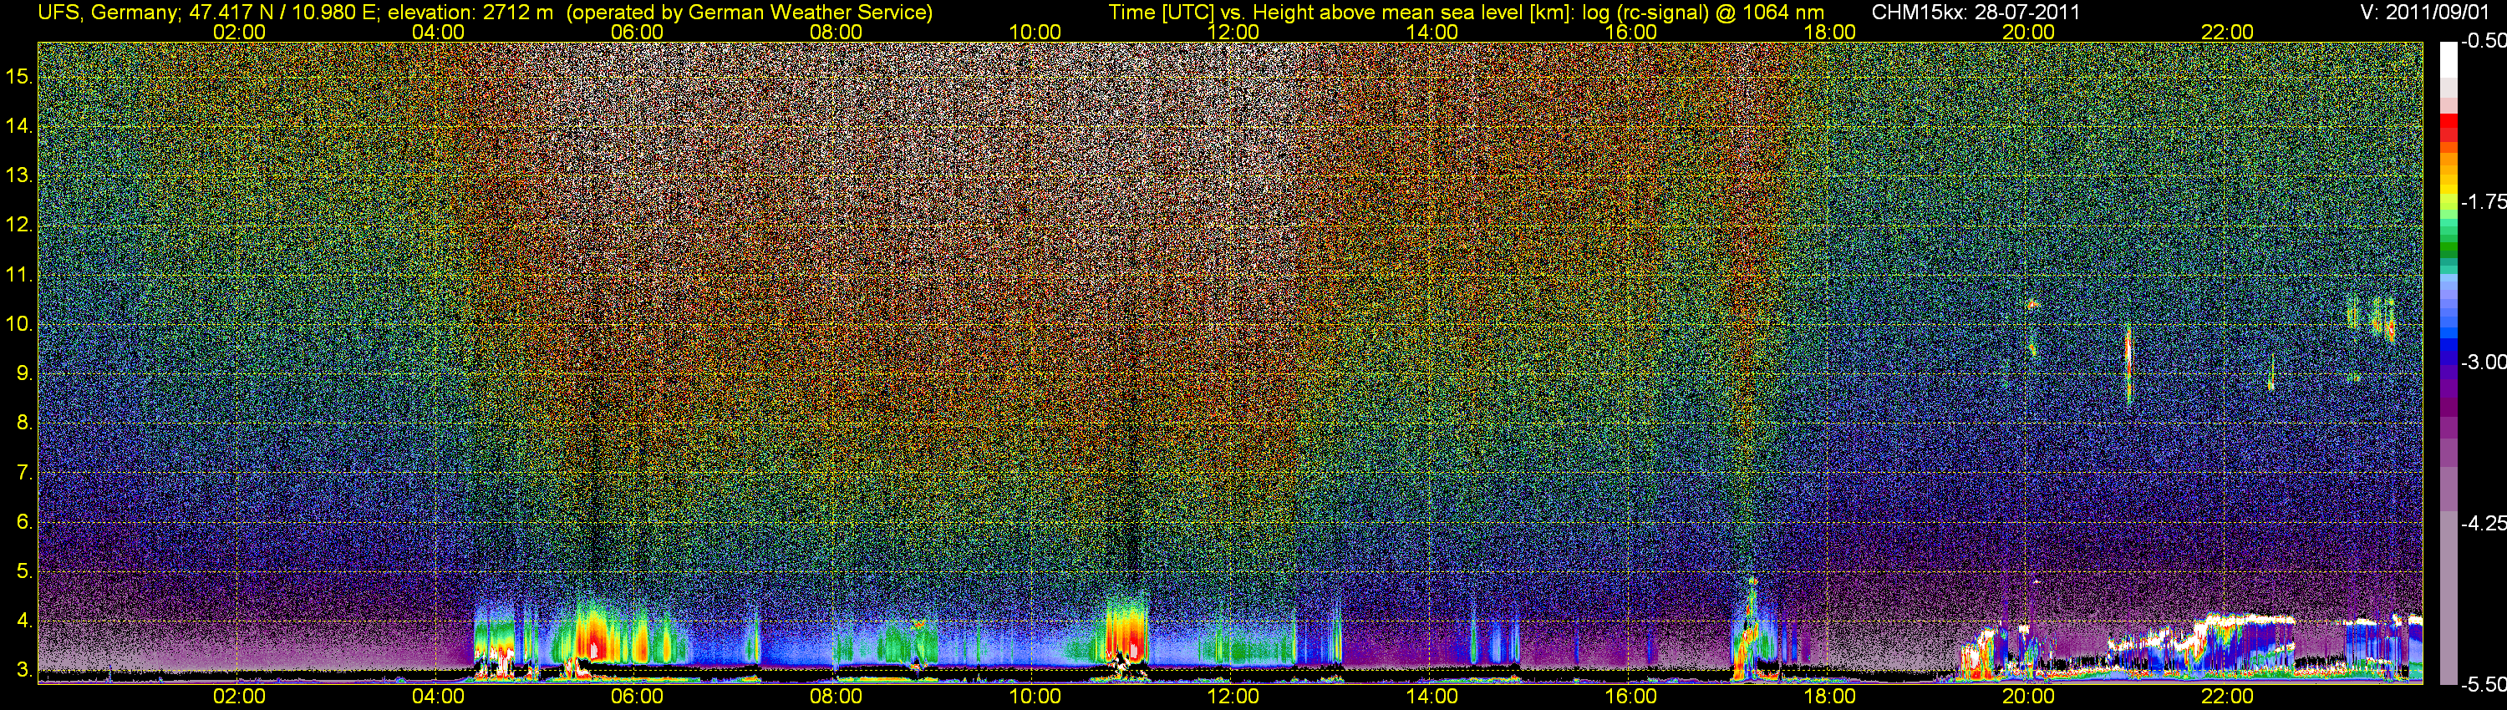Viewport: 2507px width, 710px height.
Task: Click the 16:00 label on top time axis
Action: point(1631,32)
